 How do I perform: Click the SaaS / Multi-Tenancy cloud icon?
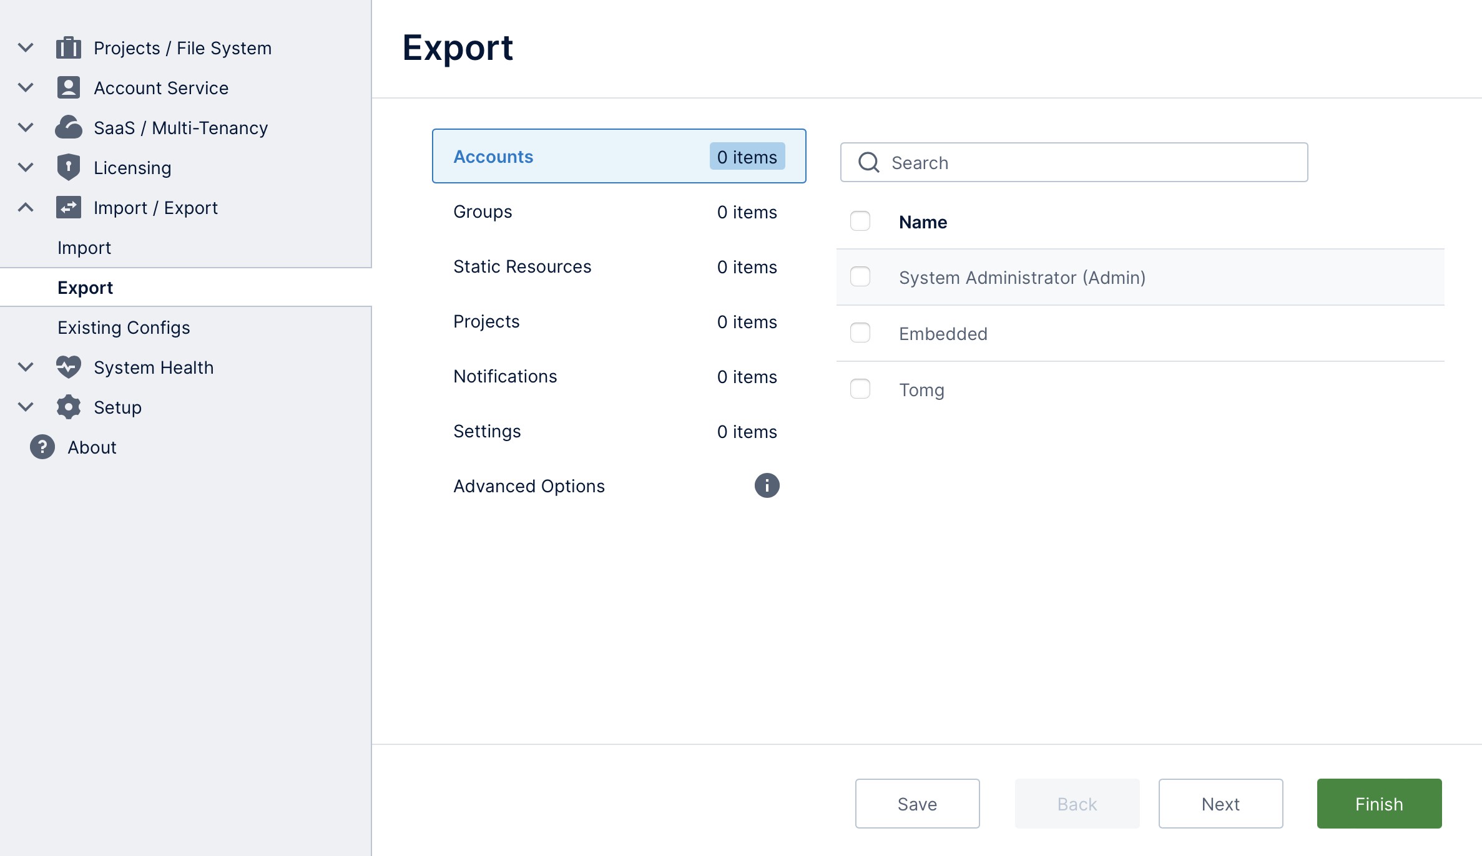tap(69, 127)
